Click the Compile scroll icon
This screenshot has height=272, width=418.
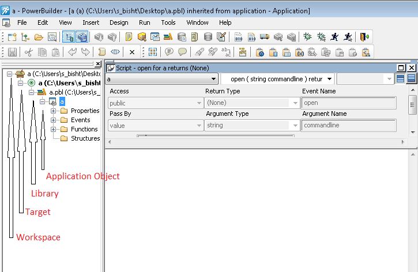click(101, 52)
